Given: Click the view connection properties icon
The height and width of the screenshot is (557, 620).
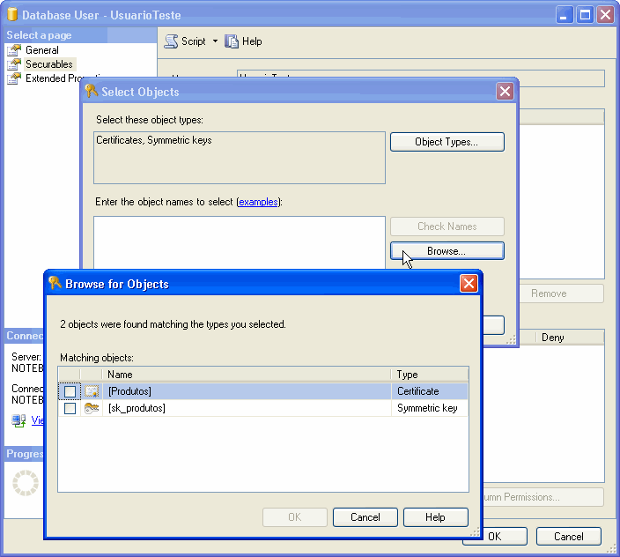Looking at the screenshot, I should tap(18, 420).
